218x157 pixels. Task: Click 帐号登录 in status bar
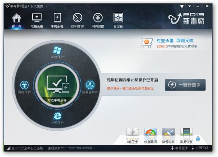click(179, 148)
